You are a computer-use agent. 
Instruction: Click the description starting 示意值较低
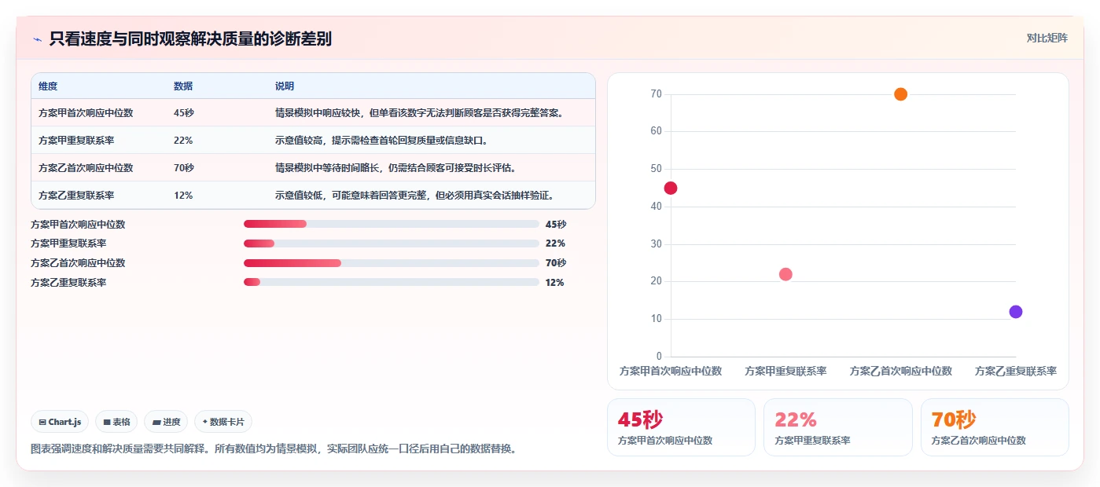(414, 196)
